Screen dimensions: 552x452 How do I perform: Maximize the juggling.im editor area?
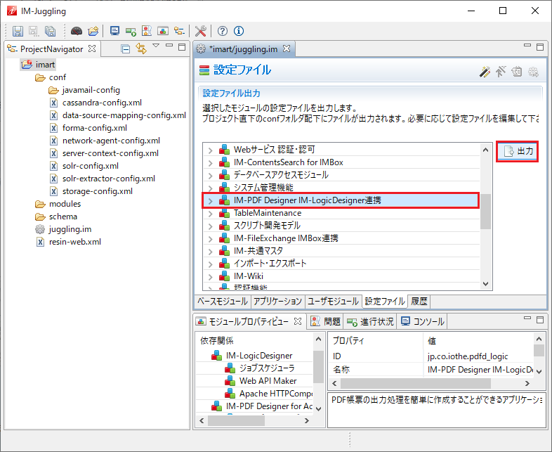[x=540, y=47]
